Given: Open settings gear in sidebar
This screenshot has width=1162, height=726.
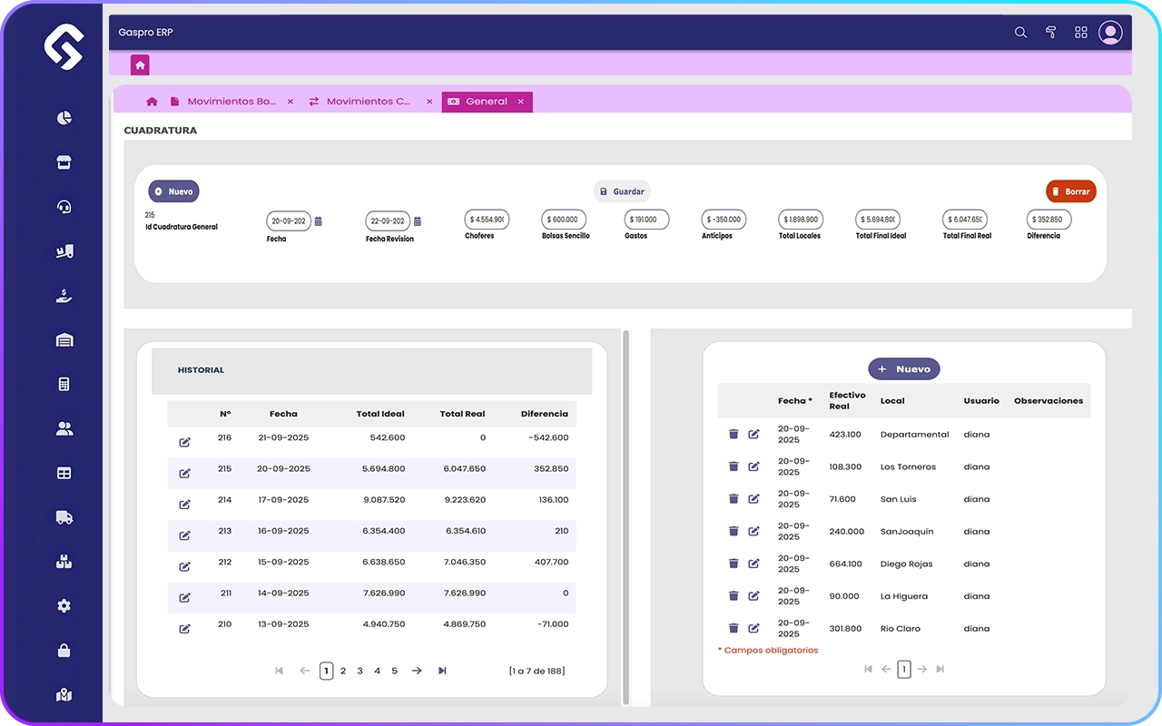Looking at the screenshot, I should [x=64, y=606].
